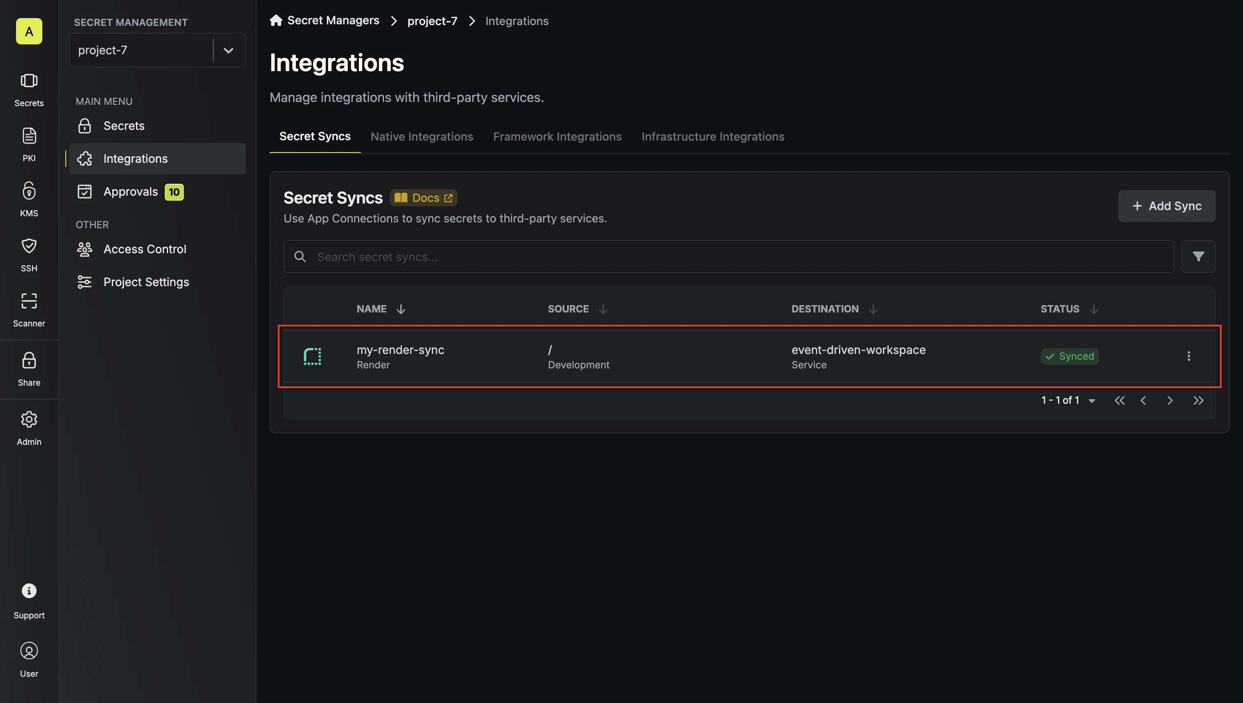This screenshot has width=1243, height=703.
Task: Sort the table by Destination arrow
Action: [x=873, y=309]
